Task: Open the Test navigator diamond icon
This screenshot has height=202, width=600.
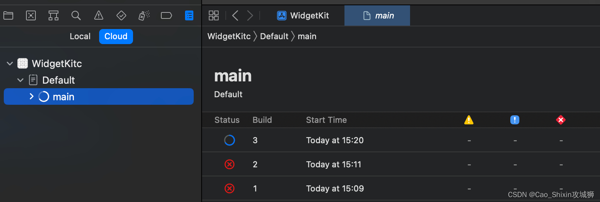Action: pyautogui.click(x=121, y=15)
